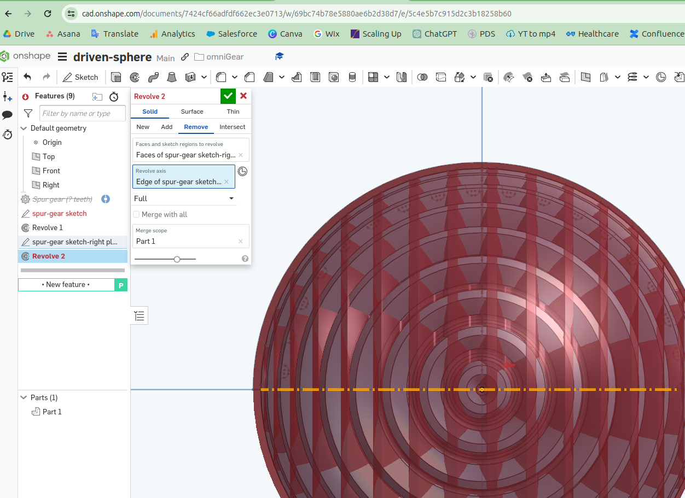Open the dropdown next to Transform
Screen dimensions: 685x498
click(473, 77)
